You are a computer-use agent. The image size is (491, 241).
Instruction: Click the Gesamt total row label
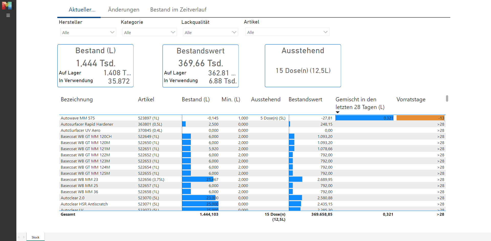coord(68,214)
